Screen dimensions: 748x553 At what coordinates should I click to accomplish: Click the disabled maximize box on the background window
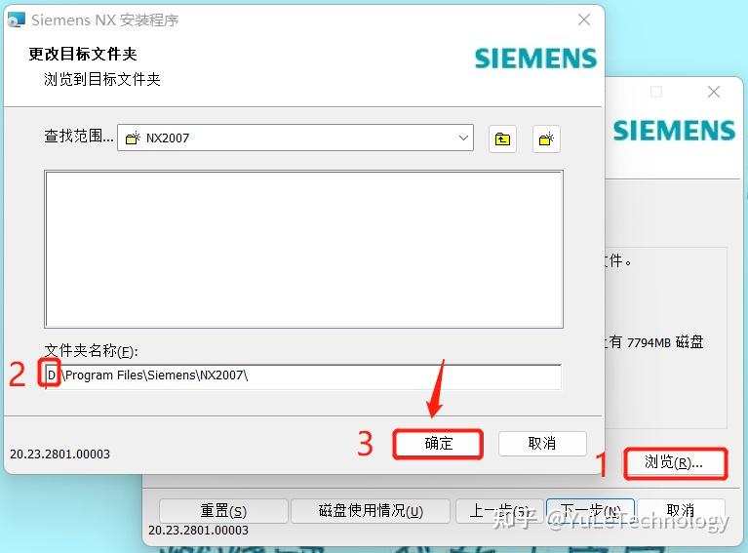tap(656, 92)
